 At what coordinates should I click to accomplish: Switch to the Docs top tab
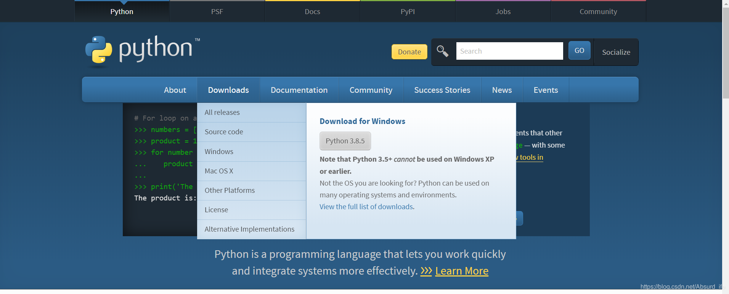point(312,11)
